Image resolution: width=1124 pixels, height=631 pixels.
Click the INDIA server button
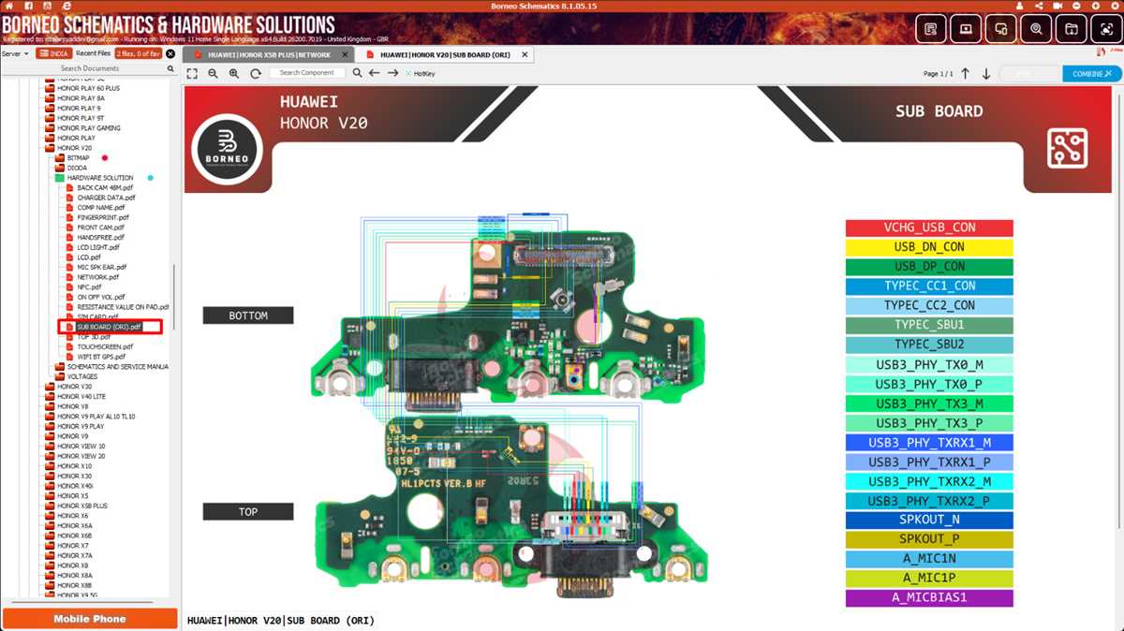[x=54, y=53]
